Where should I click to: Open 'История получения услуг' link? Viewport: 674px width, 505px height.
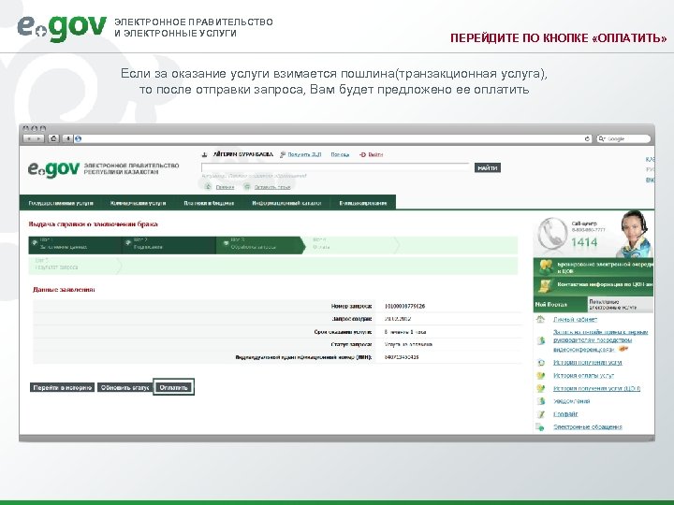click(588, 363)
